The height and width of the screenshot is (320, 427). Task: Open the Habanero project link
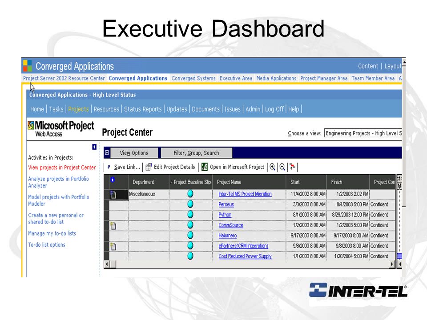[x=227, y=236]
